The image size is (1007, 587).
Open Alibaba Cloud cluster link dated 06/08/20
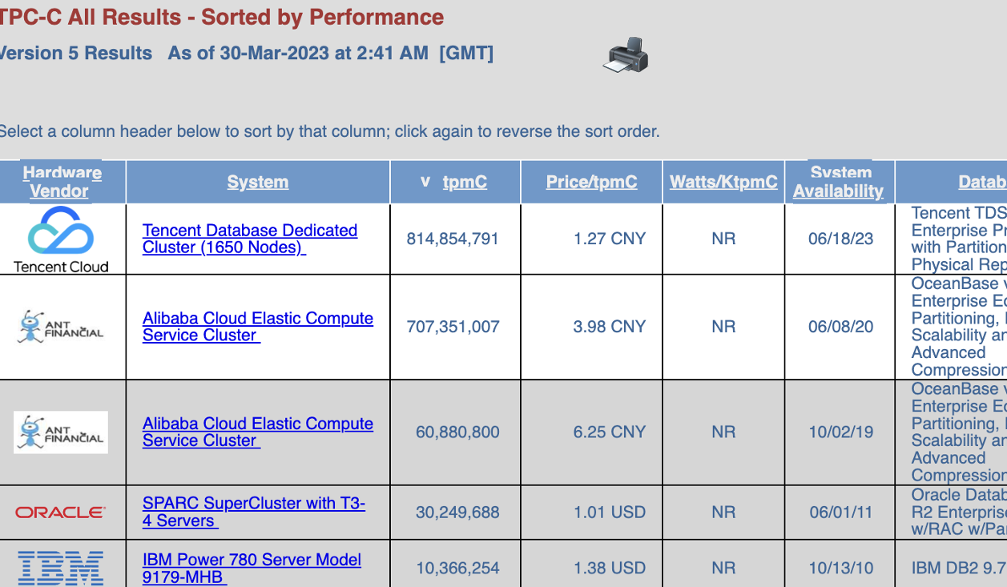pos(257,327)
